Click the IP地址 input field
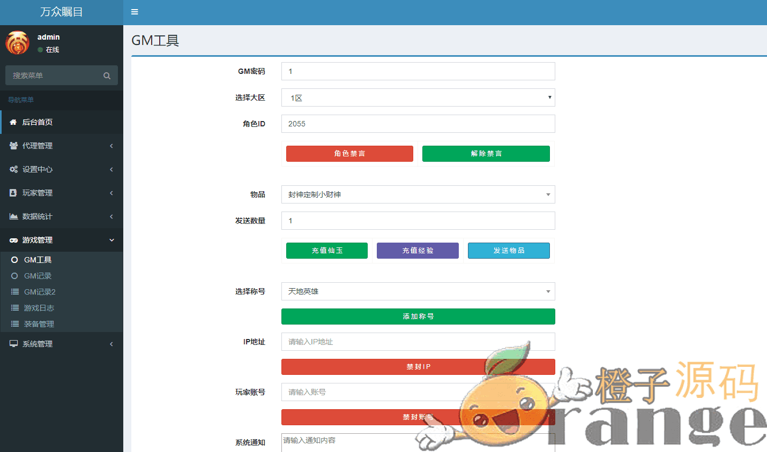Screen dimensions: 767x452 click(x=418, y=342)
